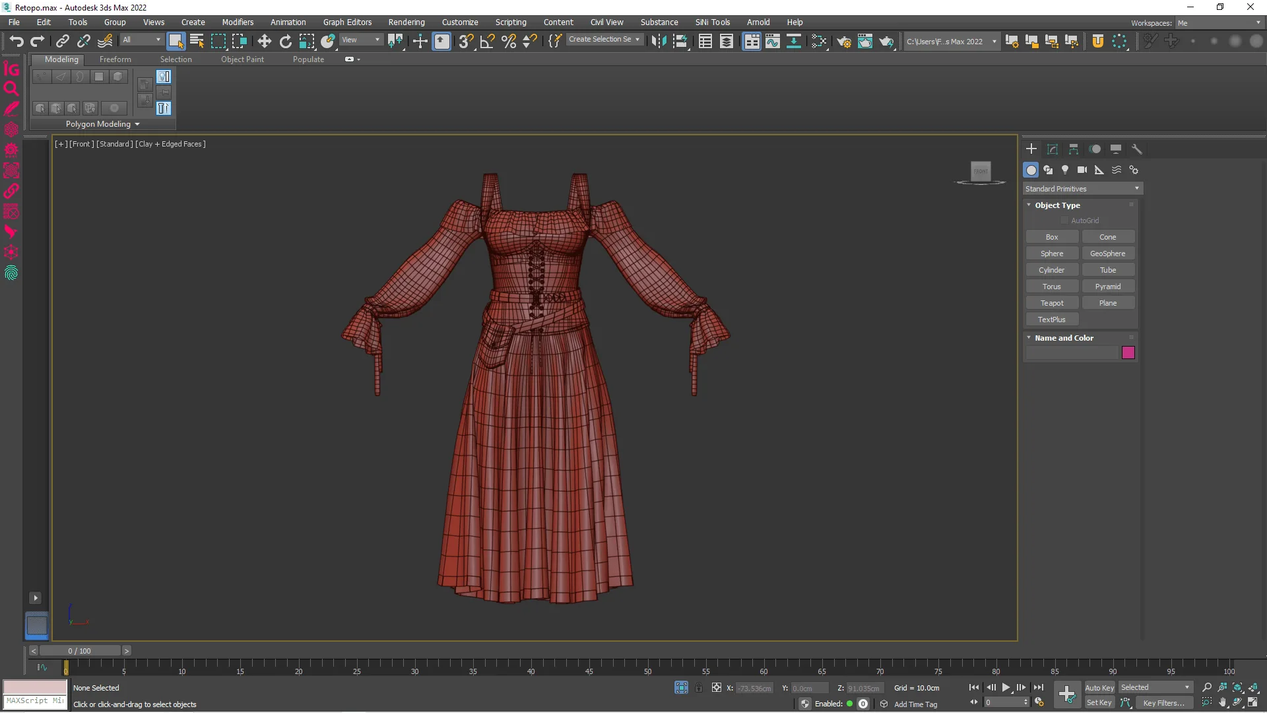This screenshot has height=713, width=1267.
Task: Switch to the Freeform ribbon tab
Action: [115, 59]
